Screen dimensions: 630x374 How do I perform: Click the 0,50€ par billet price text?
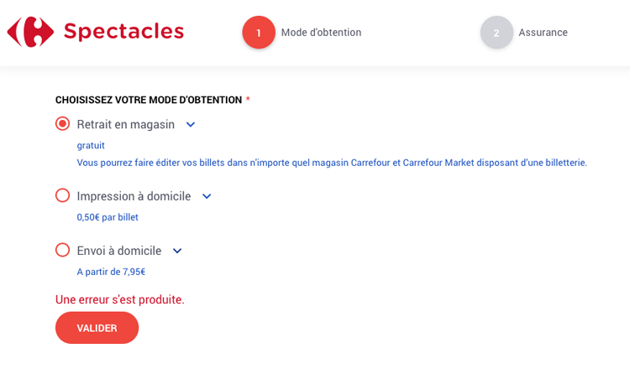[x=108, y=217]
